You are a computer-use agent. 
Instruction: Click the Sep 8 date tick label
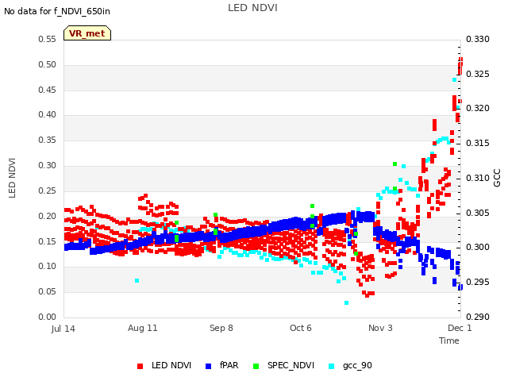(221, 328)
